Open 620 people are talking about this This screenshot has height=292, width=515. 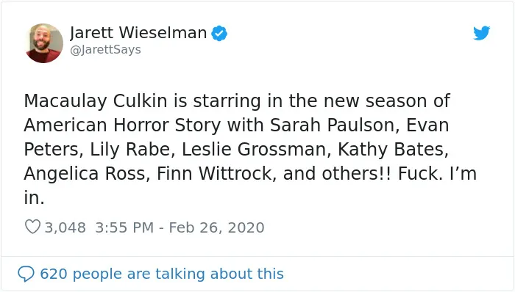click(162, 274)
